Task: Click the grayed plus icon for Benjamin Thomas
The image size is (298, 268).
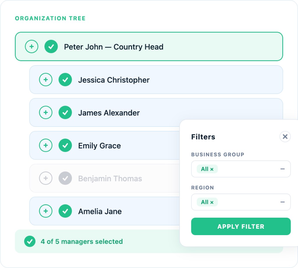Action: click(x=46, y=178)
